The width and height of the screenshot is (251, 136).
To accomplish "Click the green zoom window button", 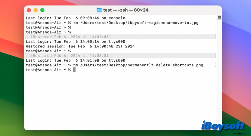I will coord(42,10).
